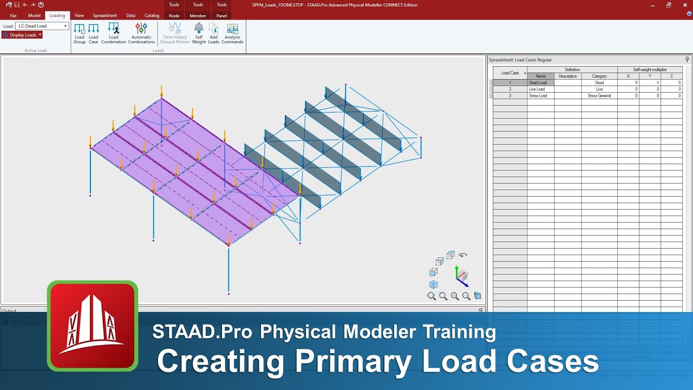Switch to the Spreadsheet tab
The width and height of the screenshot is (693, 390).
point(104,16)
